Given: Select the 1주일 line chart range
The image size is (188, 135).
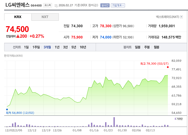Looking at the screenshot, I should pos(36,47).
